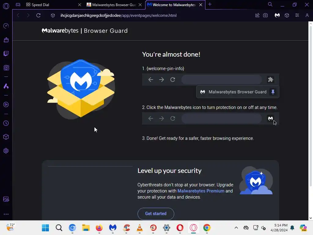Open Copilot preview icon in taskbar
Screen dimensions: 313x235
(303, 228)
